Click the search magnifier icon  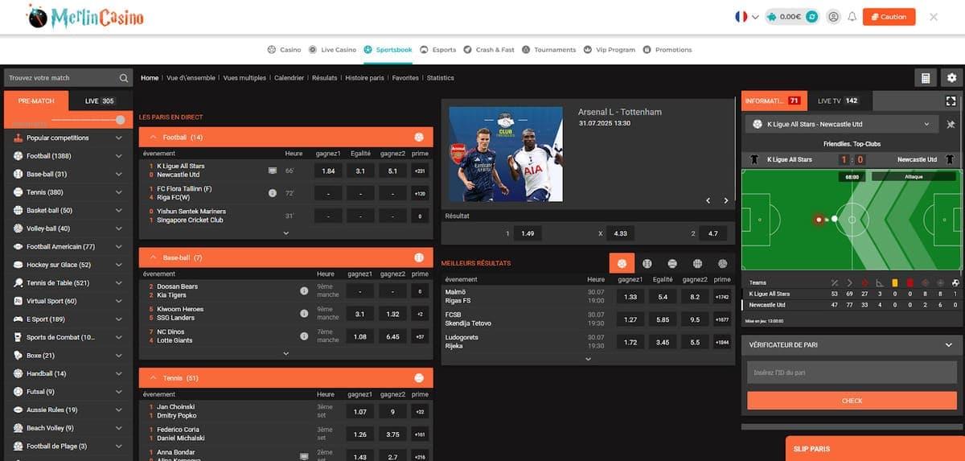124,78
